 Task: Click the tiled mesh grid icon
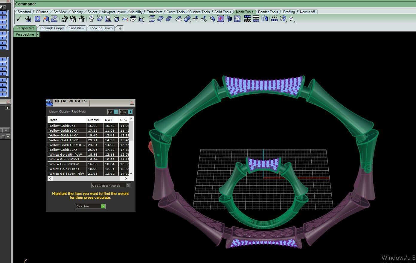pyautogui.click(x=54, y=19)
